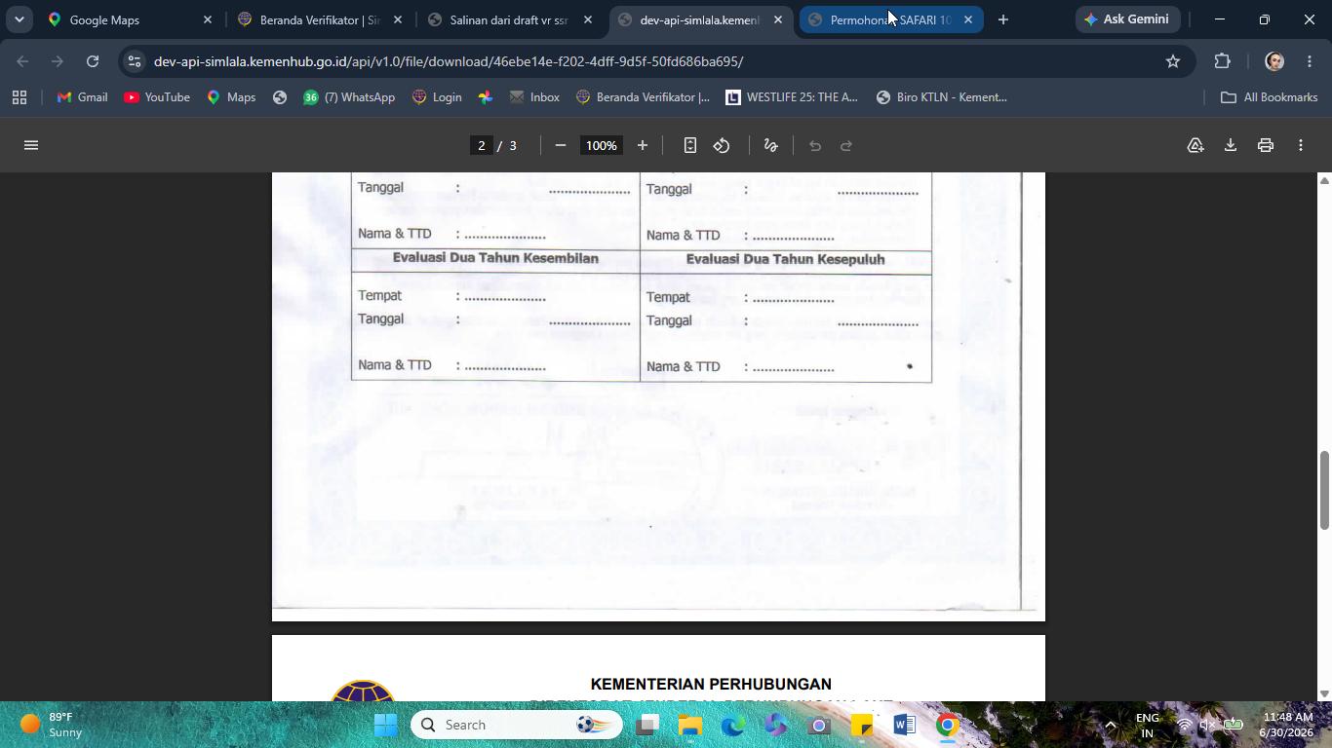Image resolution: width=1332 pixels, height=748 pixels.
Task: Open the clock and date in taskbar
Action: (x=1286, y=725)
